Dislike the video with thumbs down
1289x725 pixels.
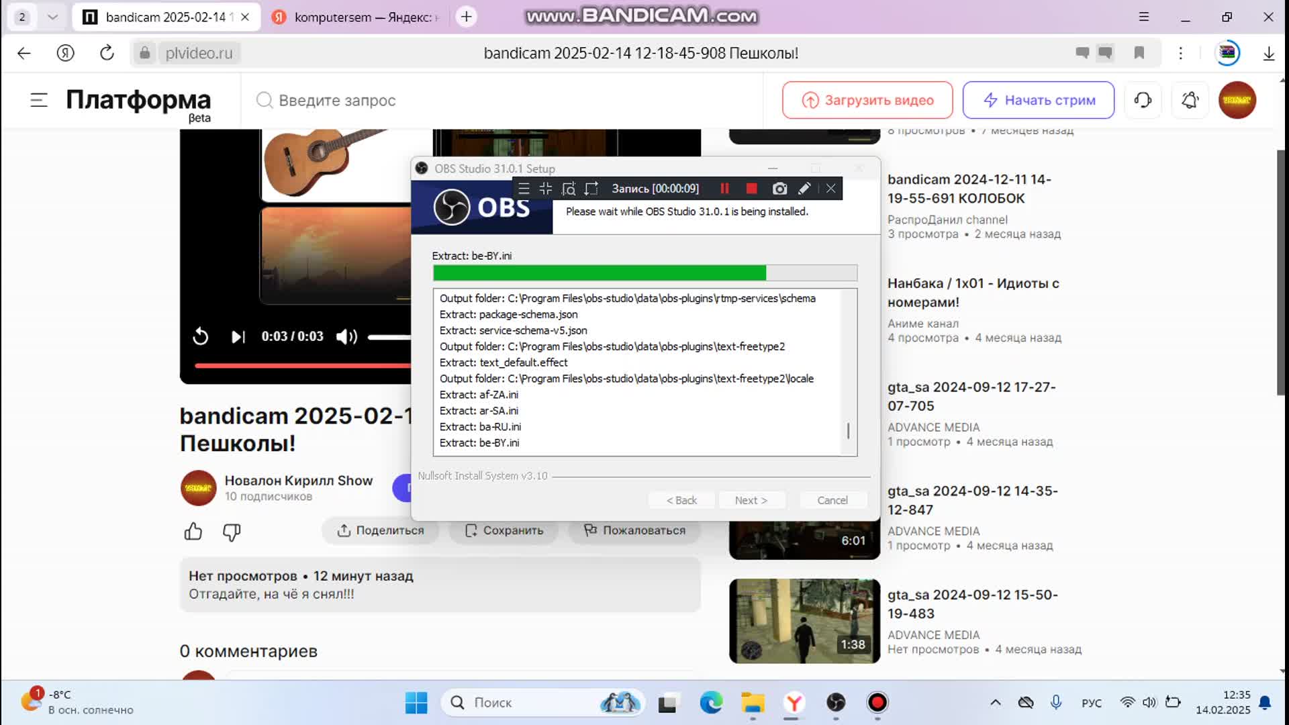pos(232,532)
